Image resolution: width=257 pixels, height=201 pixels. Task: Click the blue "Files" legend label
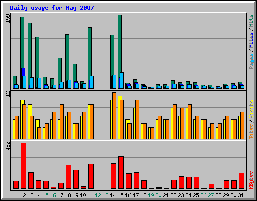click(x=251, y=40)
